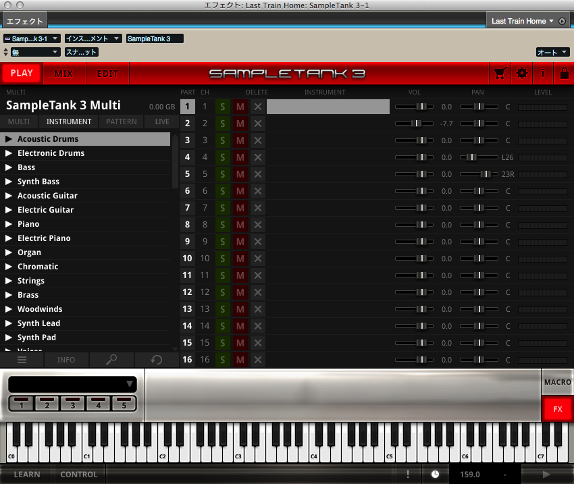Switch to the PLAY page
Image resolution: width=574 pixels, height=484 pixels.
pyautogui.click(x=22, y=74)
